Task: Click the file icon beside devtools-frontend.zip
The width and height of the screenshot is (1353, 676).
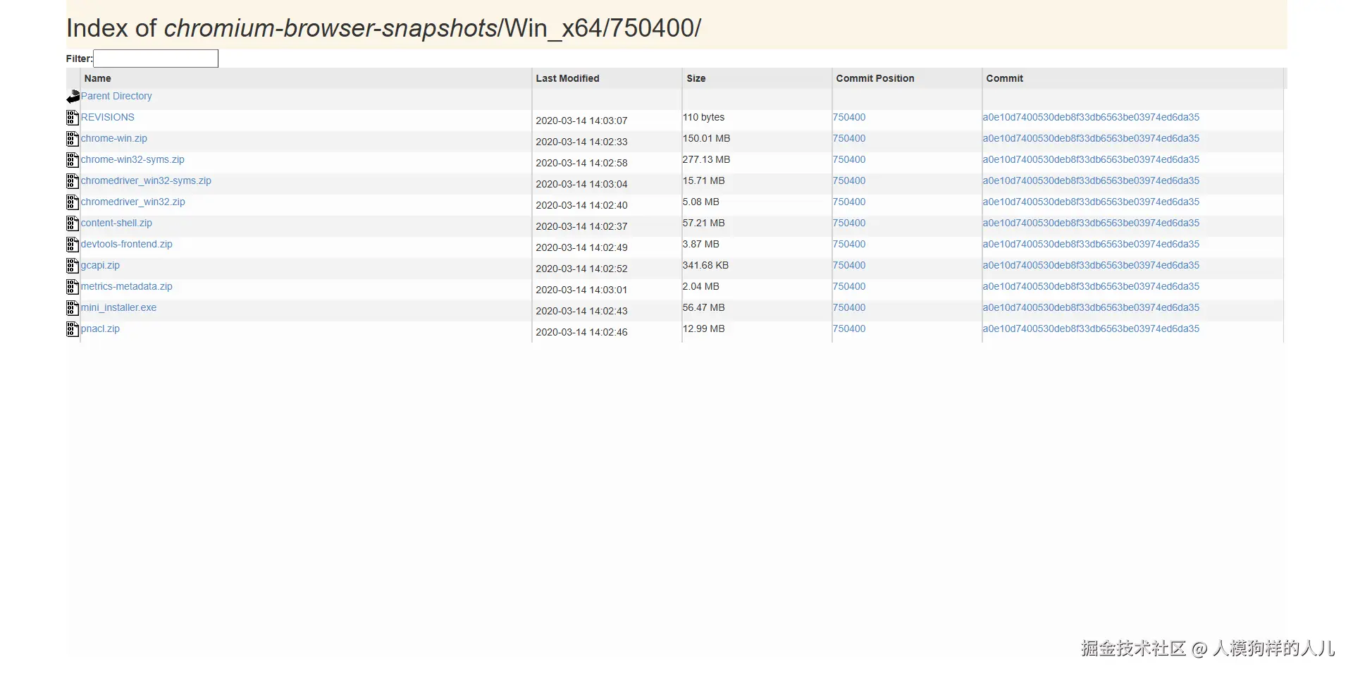Action: pyautogui.click(x=72, y=245)
